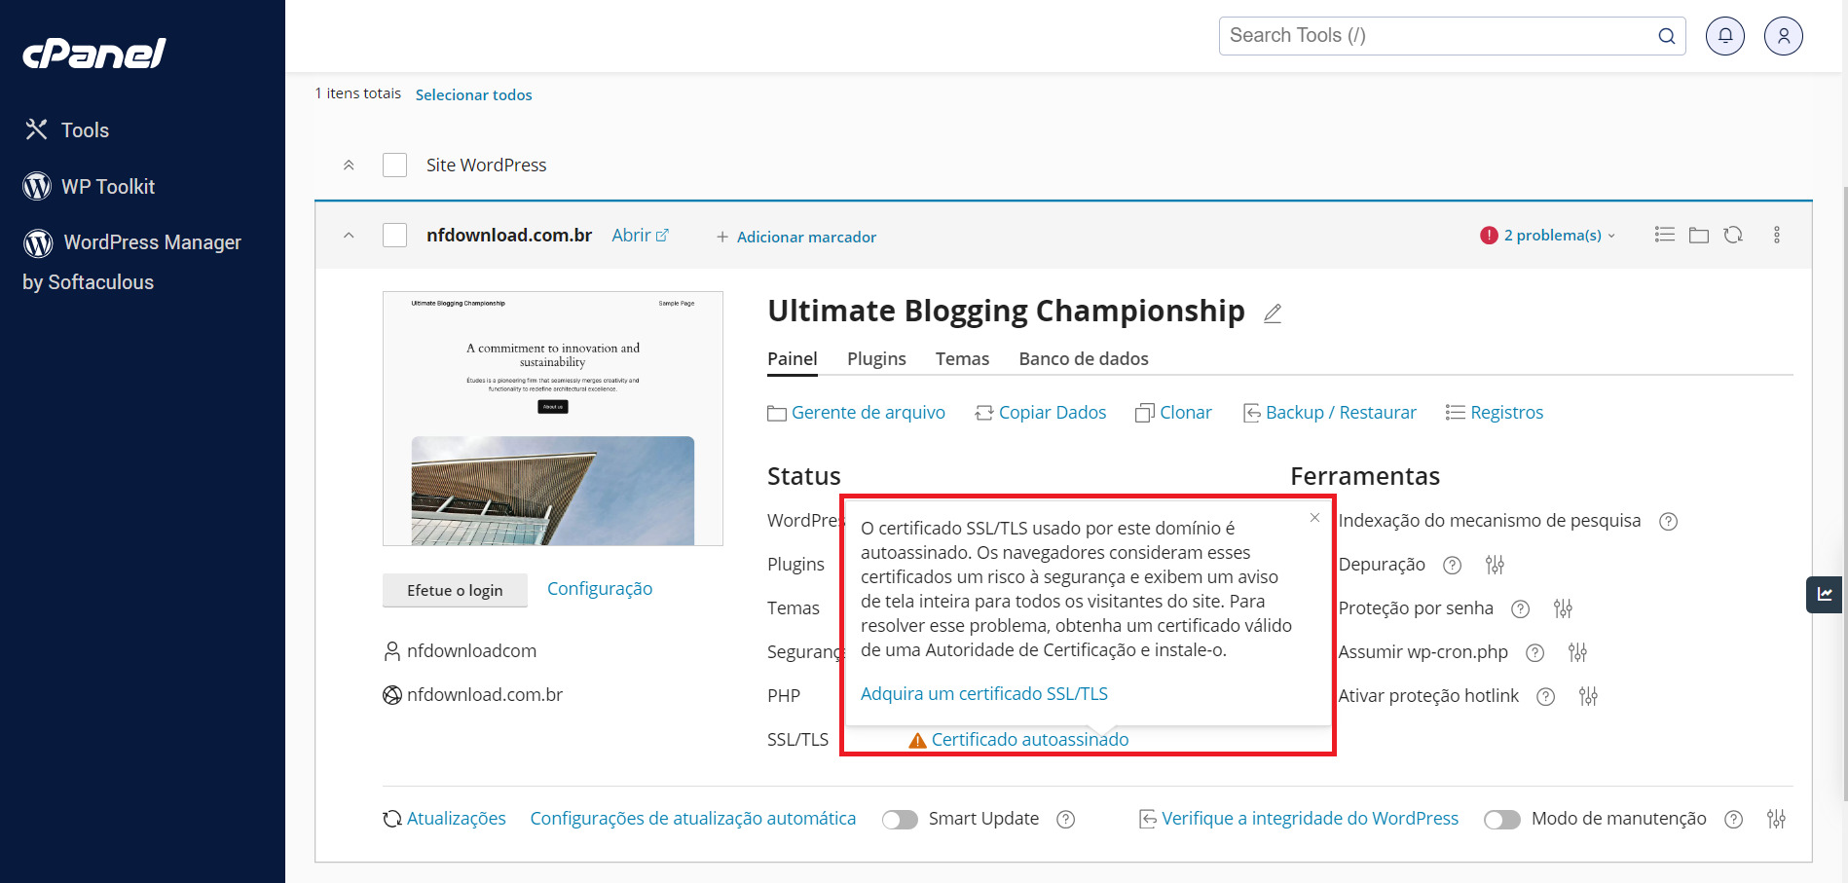Open Ativar proteção hotlink settings icon
The height and width of the screenshot is (883, 1848).
[x=1588, y=696]
